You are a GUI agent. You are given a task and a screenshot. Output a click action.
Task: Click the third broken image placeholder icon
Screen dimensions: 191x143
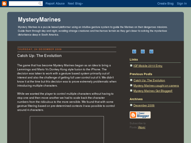151,51
